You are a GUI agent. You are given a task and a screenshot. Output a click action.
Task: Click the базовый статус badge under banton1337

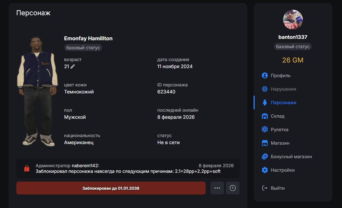pyautogui.click(x=293, y=47)
